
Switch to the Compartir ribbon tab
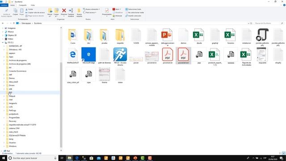[23, 5]
